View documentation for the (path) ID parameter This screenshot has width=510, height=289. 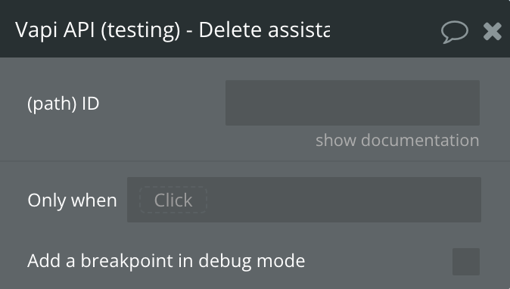(397, 140)
